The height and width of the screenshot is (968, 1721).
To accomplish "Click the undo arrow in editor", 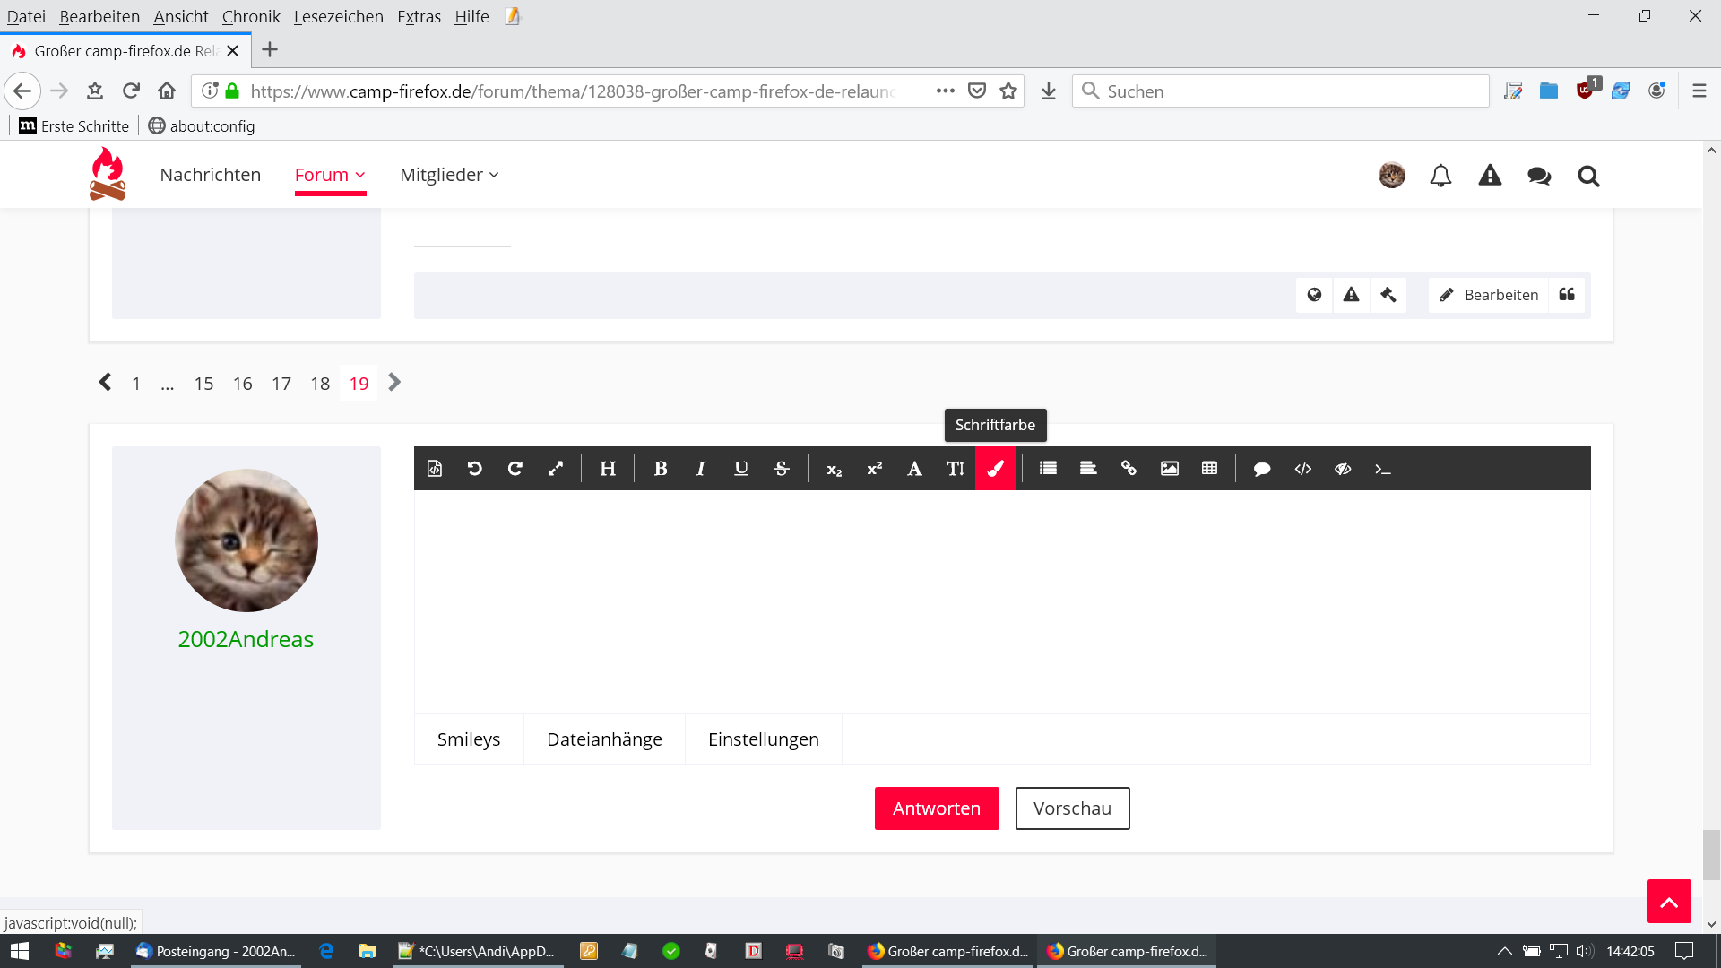I will coord(475,469).
